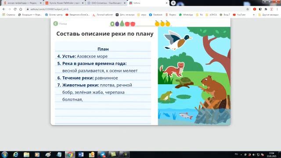Close the Uchi.ru tab
Viewport: 281px width, 158px height.
pyautogui.click(x=166, y=3)
